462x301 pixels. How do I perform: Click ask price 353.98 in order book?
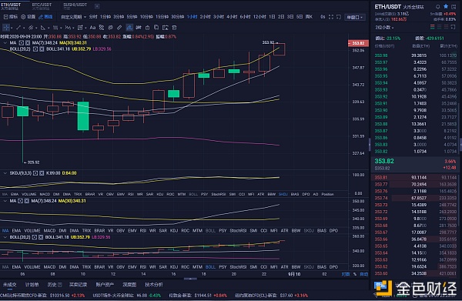tap(381, 55)
